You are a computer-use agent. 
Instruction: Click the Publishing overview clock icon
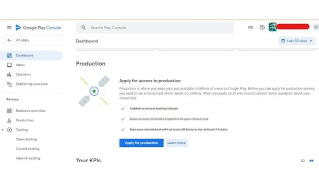pyautogui.click(x=9, y=84)
